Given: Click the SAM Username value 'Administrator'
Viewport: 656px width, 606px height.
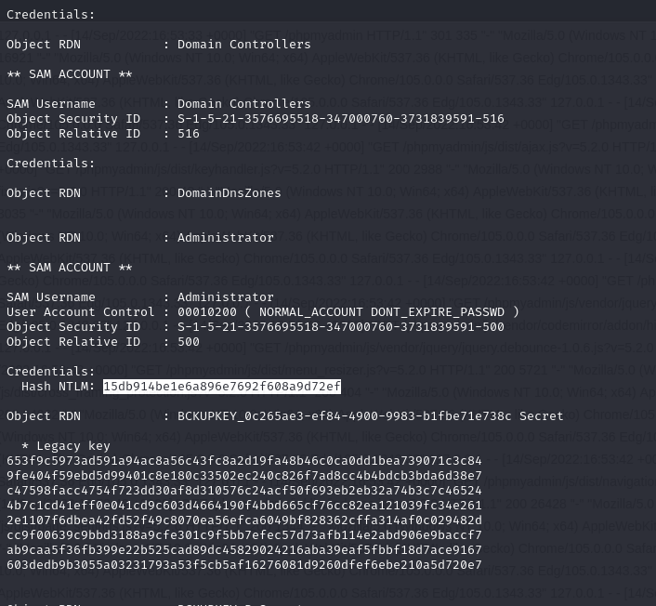Looking at the screenshot, I should click(x=226, y=297).
